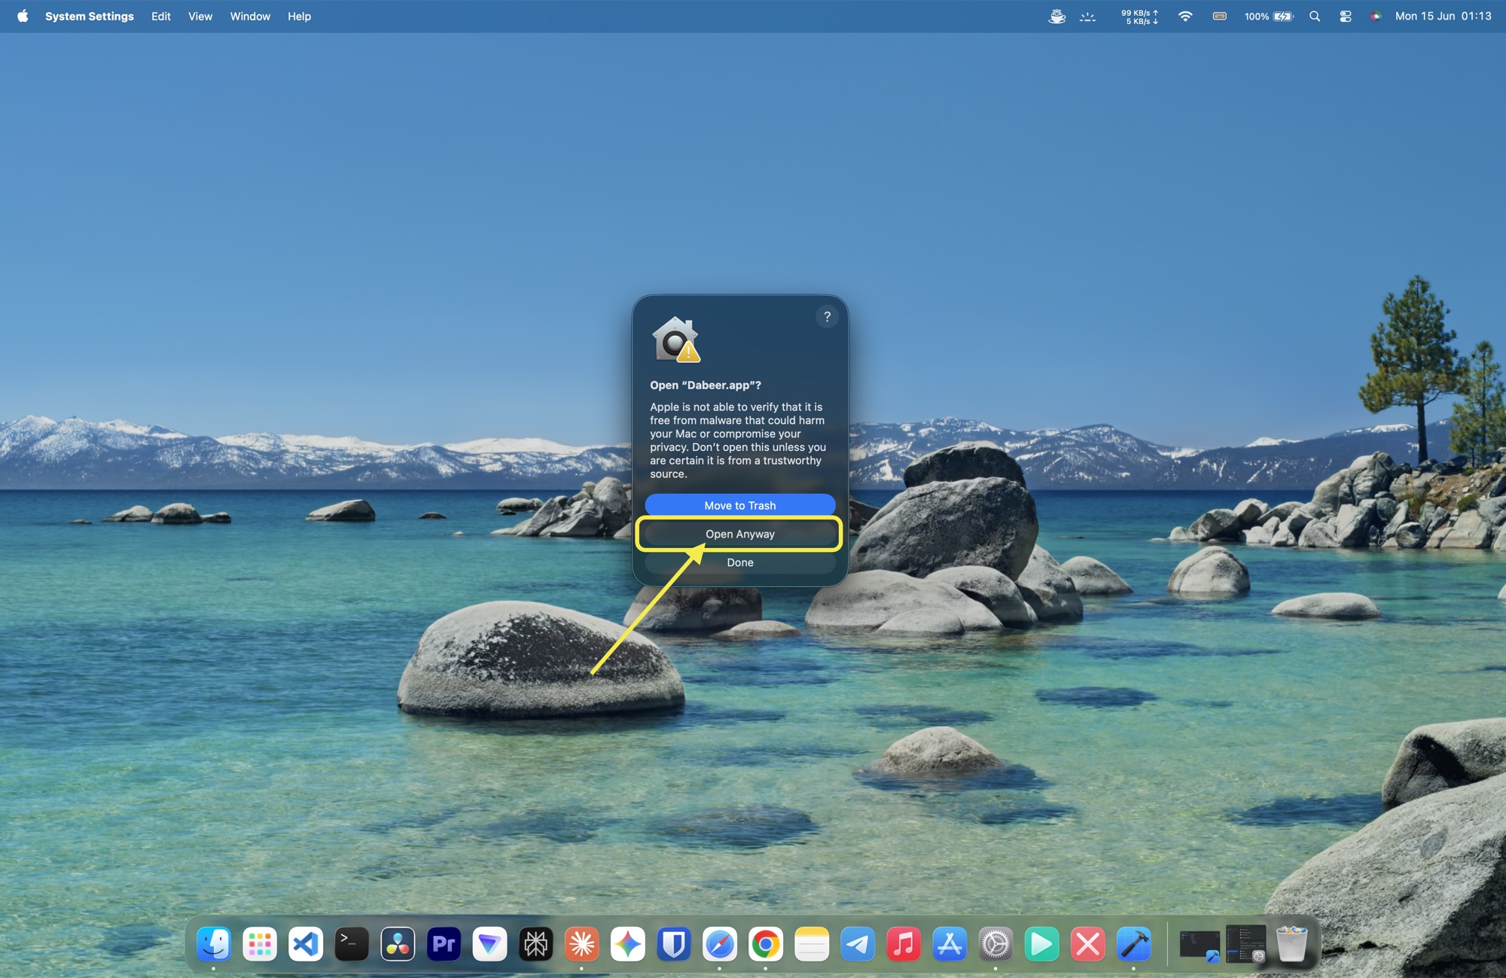Open Spotlight search magnifier
This screenshot has width=1506, height=978.
[1315, 16]
